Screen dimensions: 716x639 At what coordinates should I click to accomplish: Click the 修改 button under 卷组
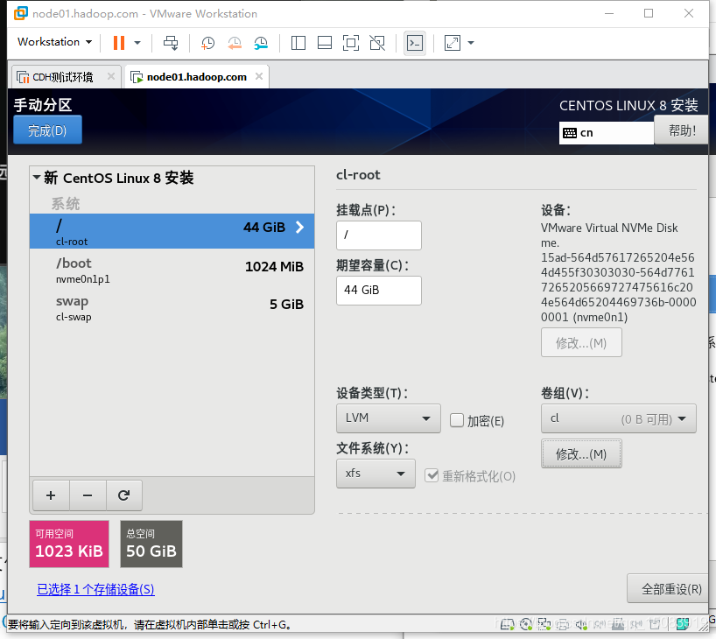pos(581,454)
